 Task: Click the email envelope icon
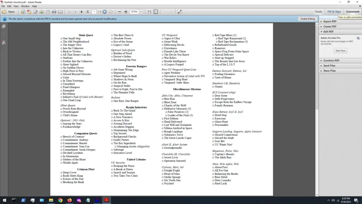coord(60,12)
